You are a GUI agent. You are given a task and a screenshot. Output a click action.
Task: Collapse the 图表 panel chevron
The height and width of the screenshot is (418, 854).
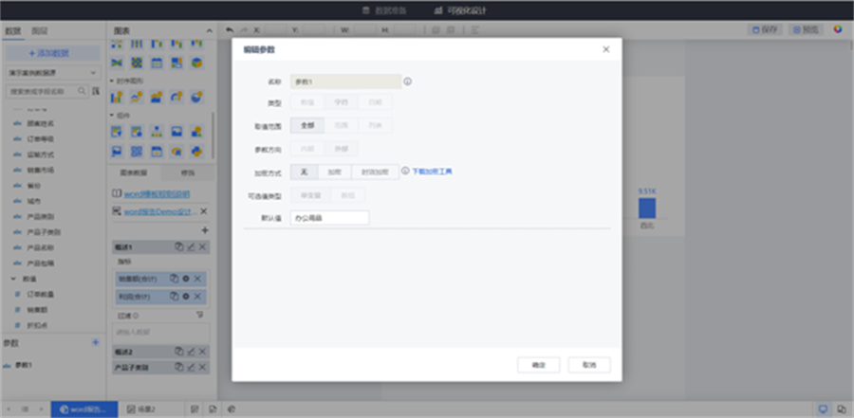(209, 31)
